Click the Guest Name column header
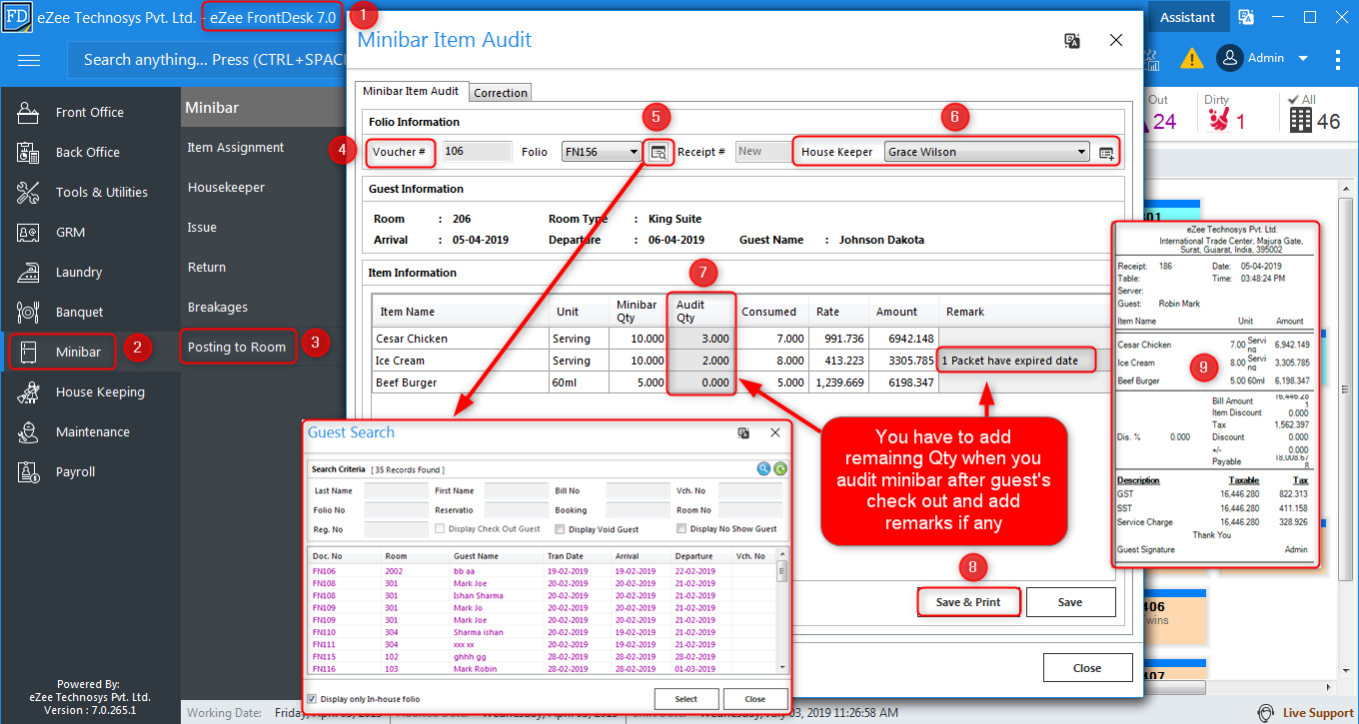Image resolution: width=1359 pixels, height=724 pixels. pos(476,556)
